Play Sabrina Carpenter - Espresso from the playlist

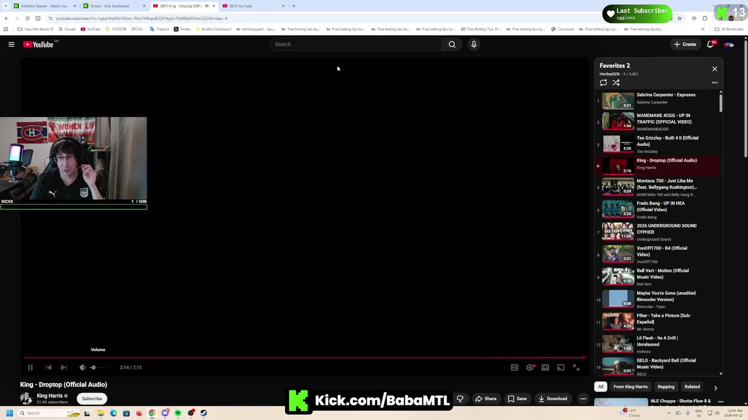pyautogui.click(x=657, y=99)
